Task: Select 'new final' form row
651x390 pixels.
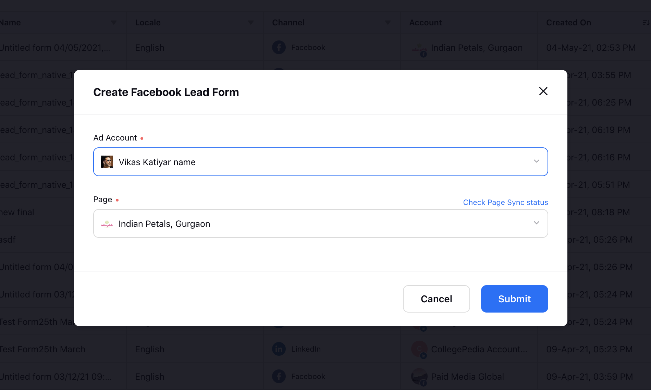Action: 17,212
